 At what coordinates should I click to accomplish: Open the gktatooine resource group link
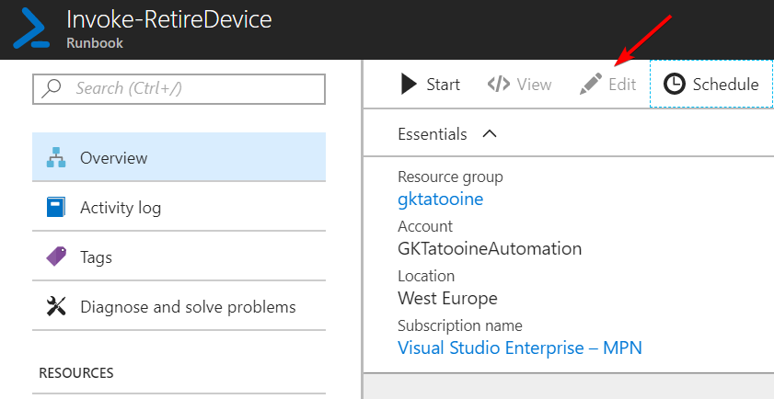(x=440, y=199)
